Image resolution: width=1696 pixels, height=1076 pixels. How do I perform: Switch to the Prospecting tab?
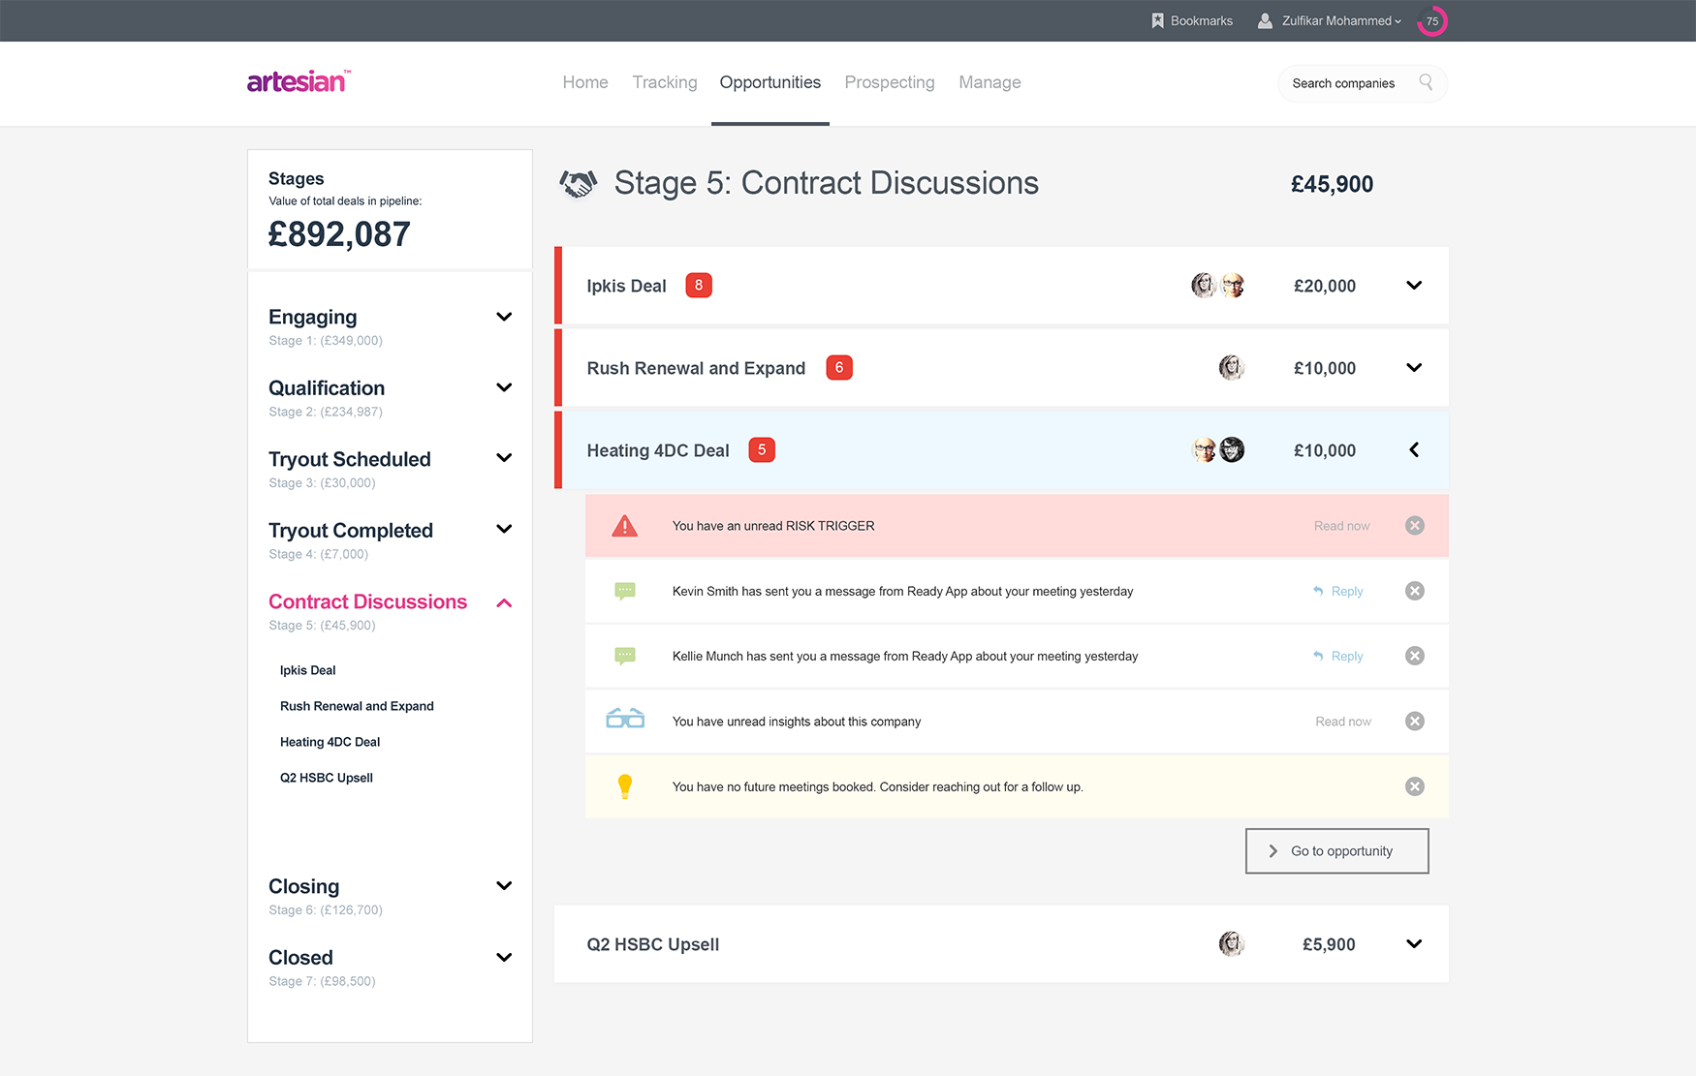coord(889,82)
